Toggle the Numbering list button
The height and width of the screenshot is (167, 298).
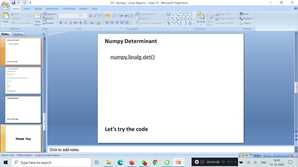[114, 16]
